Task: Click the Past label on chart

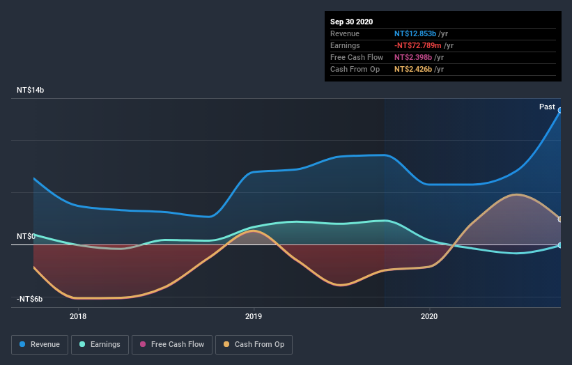Action: 547,107
